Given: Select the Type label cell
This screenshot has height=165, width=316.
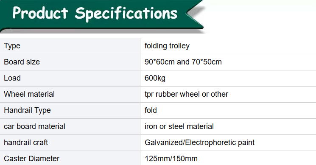Looking at the screenshot, I should click(70, 46).
